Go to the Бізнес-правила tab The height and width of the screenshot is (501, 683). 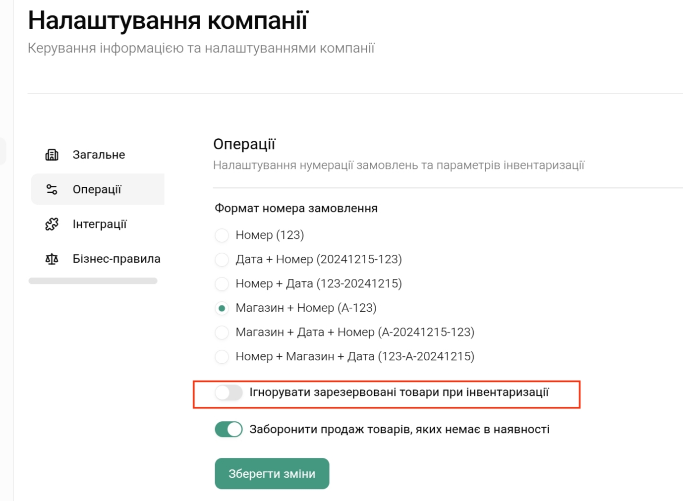116,259
